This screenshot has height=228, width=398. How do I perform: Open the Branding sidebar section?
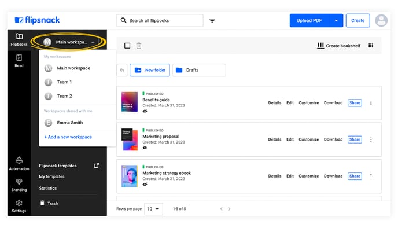(x=19, y=185)
